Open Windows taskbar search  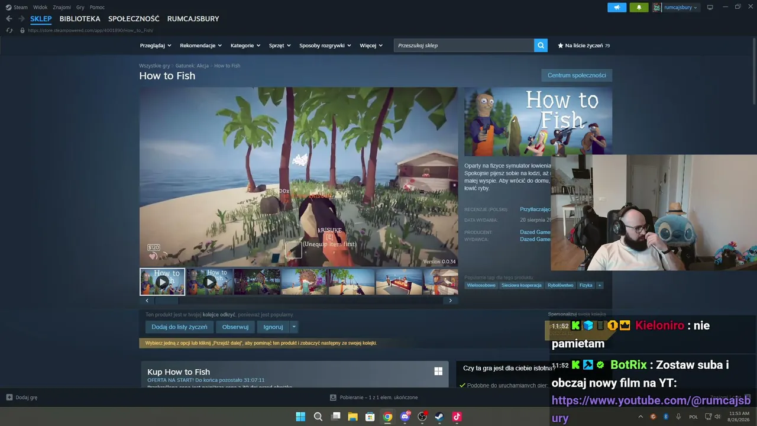click(x=318, y=417)
